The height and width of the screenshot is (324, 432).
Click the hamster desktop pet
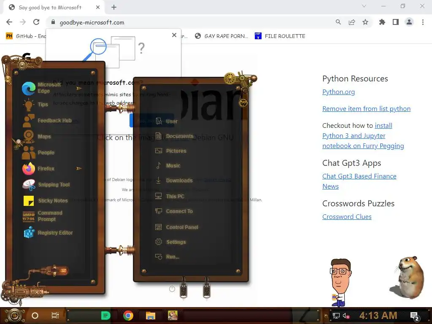coord(408,277)
